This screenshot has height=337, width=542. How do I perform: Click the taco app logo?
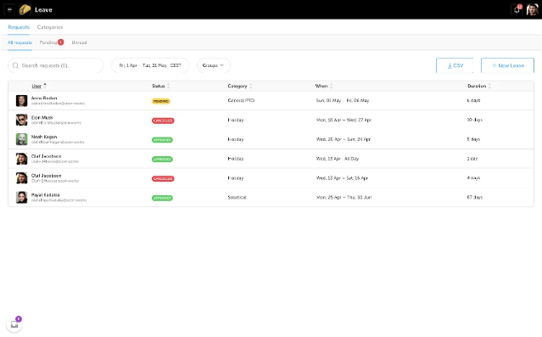(25, 9)
